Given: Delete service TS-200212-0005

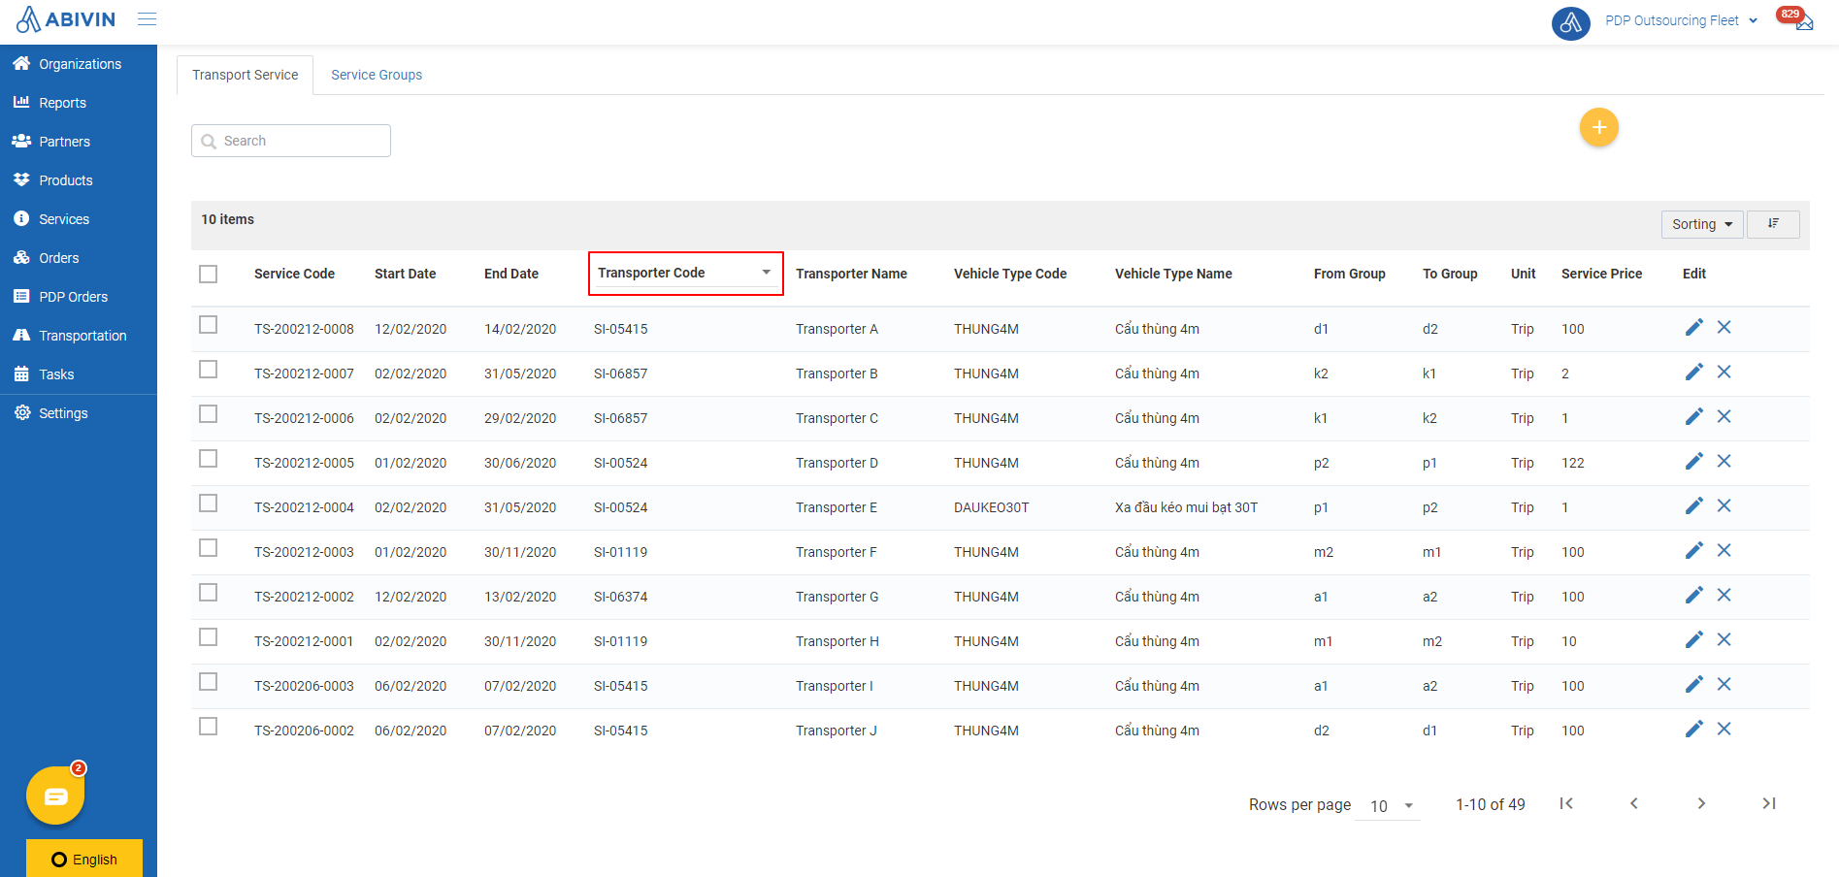Looking at the screenshot, I should pyautogui.click(x=1724, y=462).
